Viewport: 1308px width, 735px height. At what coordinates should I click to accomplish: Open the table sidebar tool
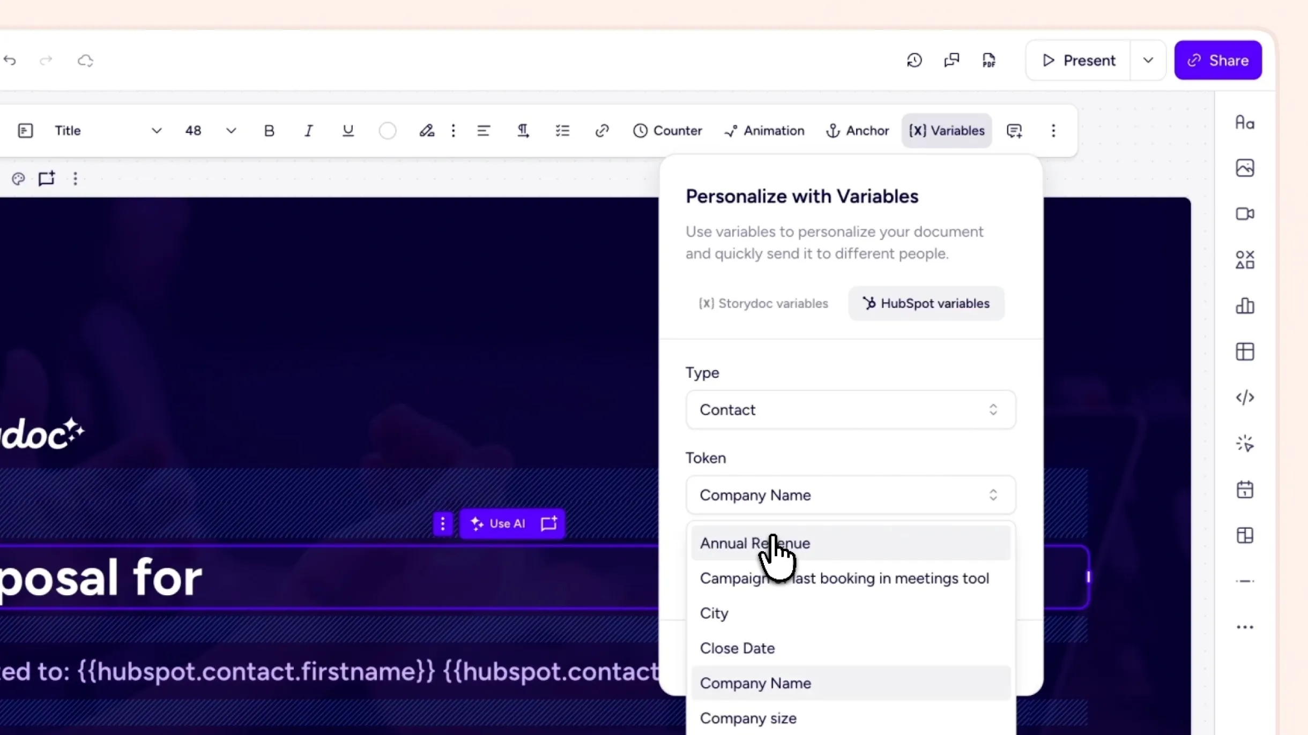click(1245, 352)
